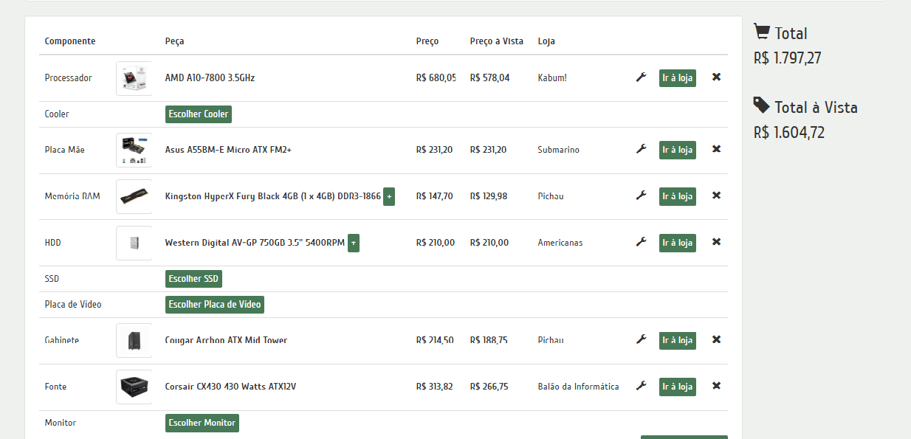The image size is (911, 439).
Task: Click the price tag Total à Vista icon
Action: 762,106
